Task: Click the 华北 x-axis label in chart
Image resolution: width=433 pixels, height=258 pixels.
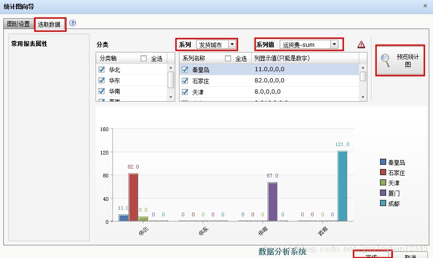Action: point(143,231)
